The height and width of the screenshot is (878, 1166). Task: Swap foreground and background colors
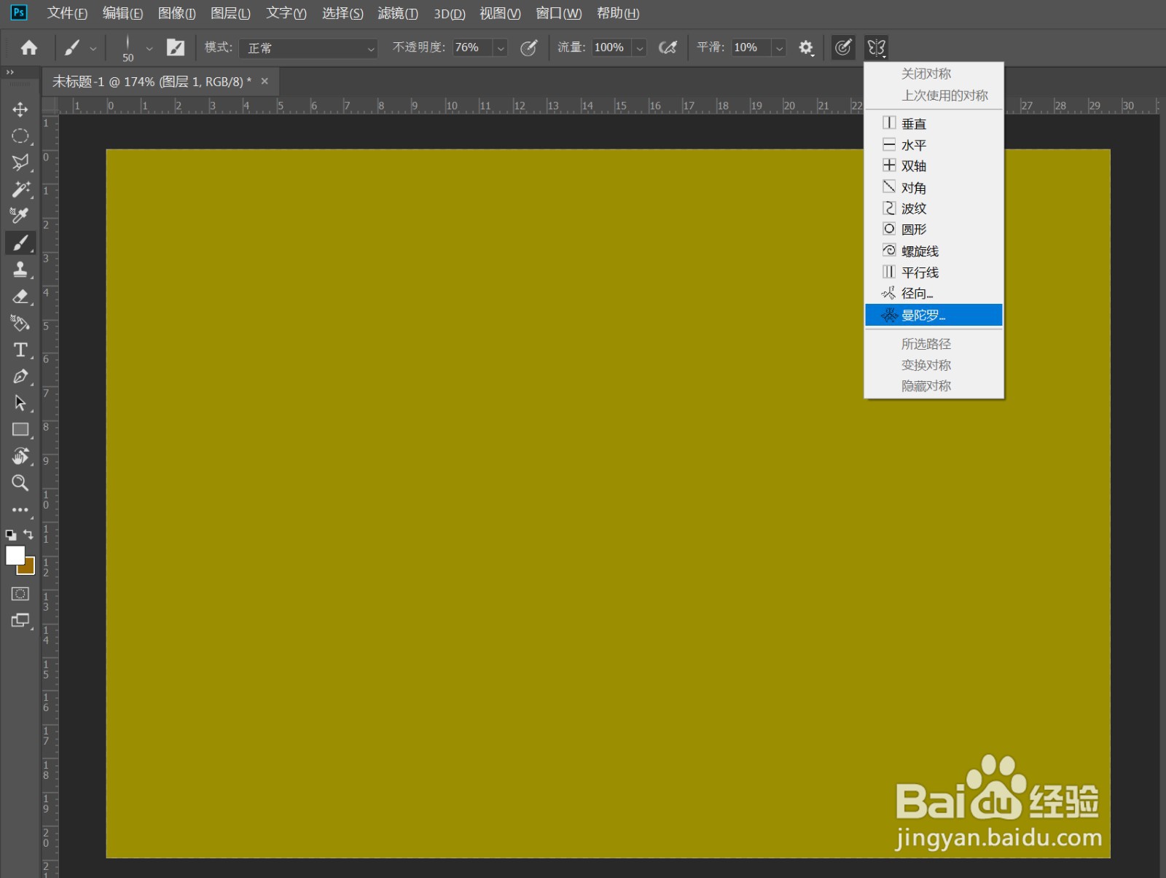[x=28, y=534]
